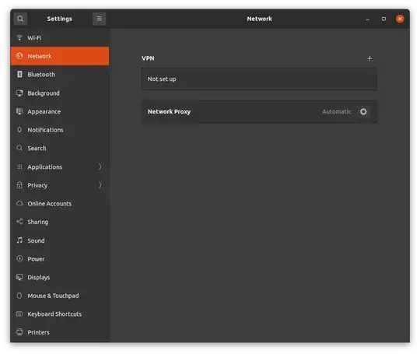Click the Sound music note icon
The image size is (420, 354).
[19, 240]
